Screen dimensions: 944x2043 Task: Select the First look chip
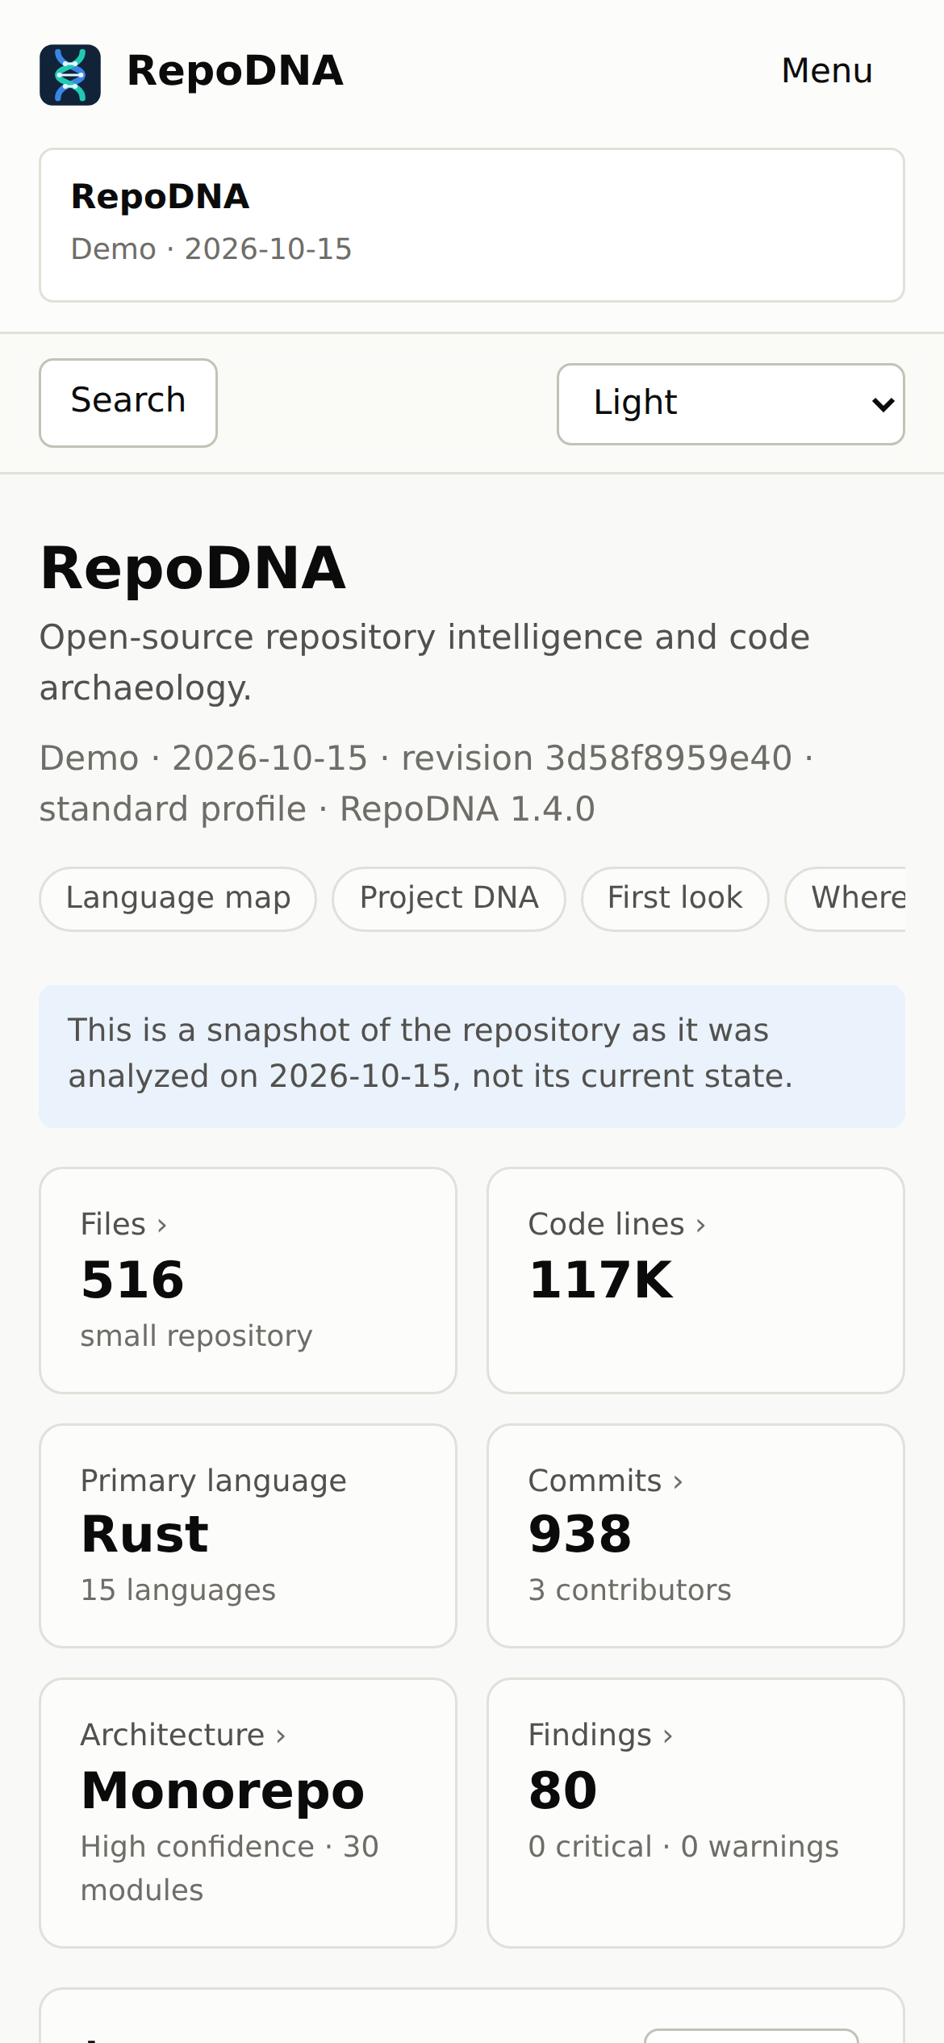coord(675,899)
